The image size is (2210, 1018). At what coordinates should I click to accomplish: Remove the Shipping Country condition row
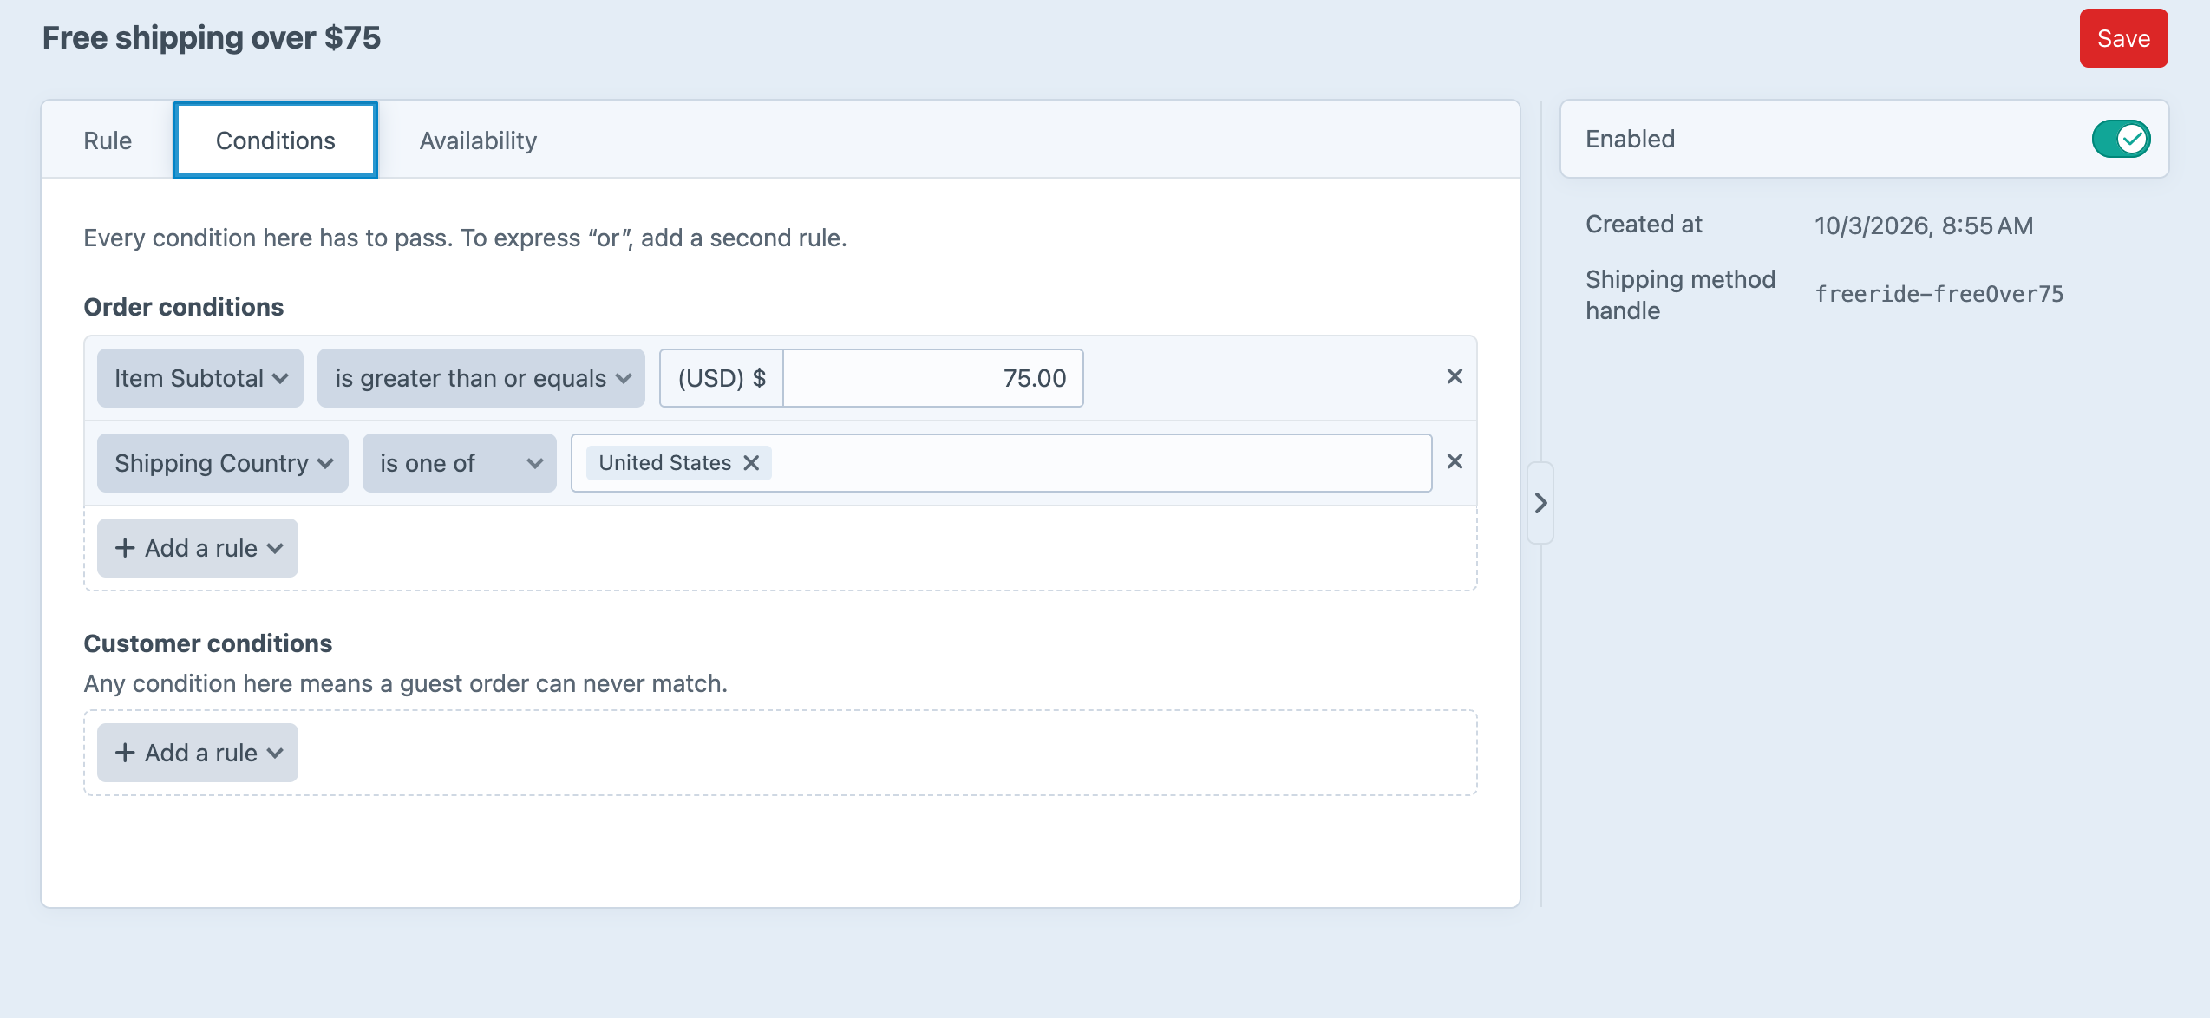1455,462
